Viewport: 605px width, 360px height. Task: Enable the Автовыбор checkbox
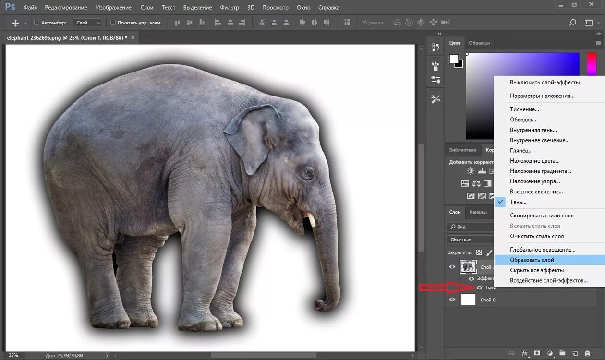click(x=36, y=23)
